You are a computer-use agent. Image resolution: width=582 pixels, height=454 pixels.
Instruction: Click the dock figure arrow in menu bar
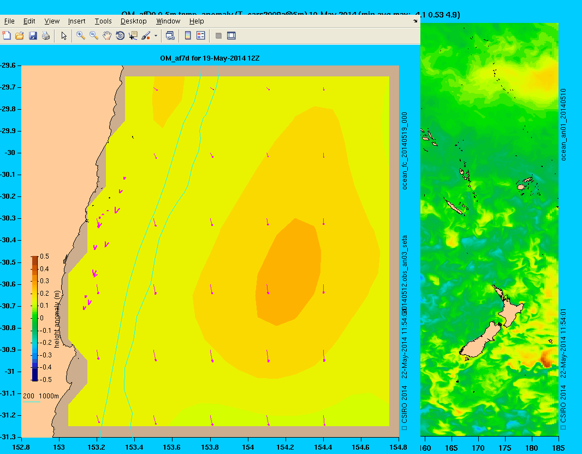click(415, 21)
